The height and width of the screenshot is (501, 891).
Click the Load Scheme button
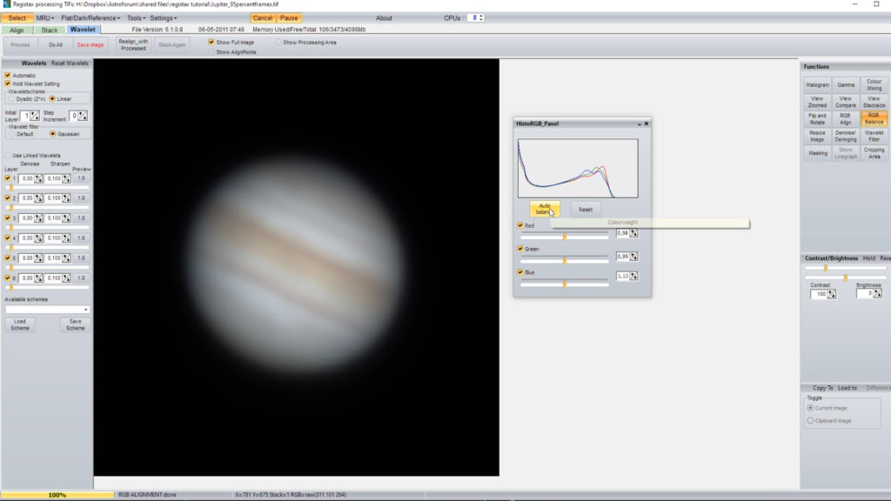(20, 324)
